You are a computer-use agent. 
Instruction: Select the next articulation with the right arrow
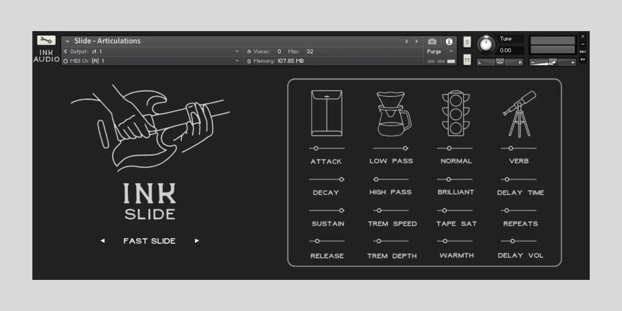click(197, 241)
